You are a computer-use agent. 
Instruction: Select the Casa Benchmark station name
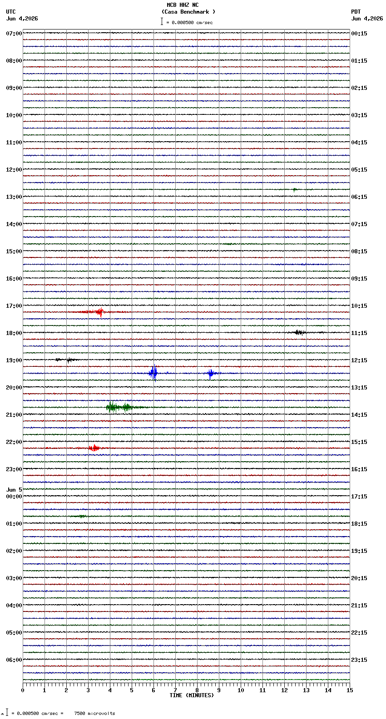[188, 12]
